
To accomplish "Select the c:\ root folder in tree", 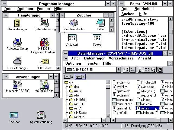I will point(69,82).
